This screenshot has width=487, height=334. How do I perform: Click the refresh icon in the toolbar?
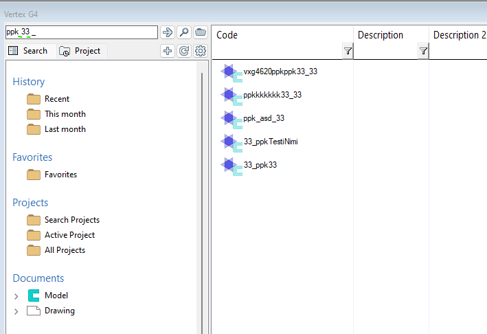click(184, 51)
